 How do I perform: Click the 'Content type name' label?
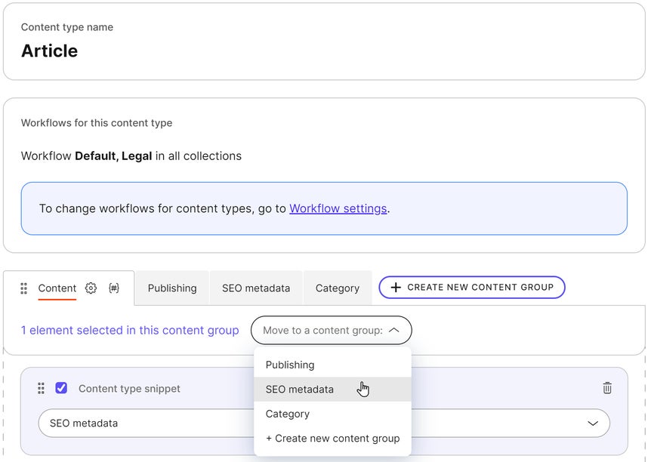coord(67,27)
